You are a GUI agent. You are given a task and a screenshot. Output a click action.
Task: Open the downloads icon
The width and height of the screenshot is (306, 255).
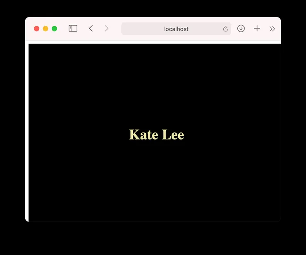click(x=241, y=29)
